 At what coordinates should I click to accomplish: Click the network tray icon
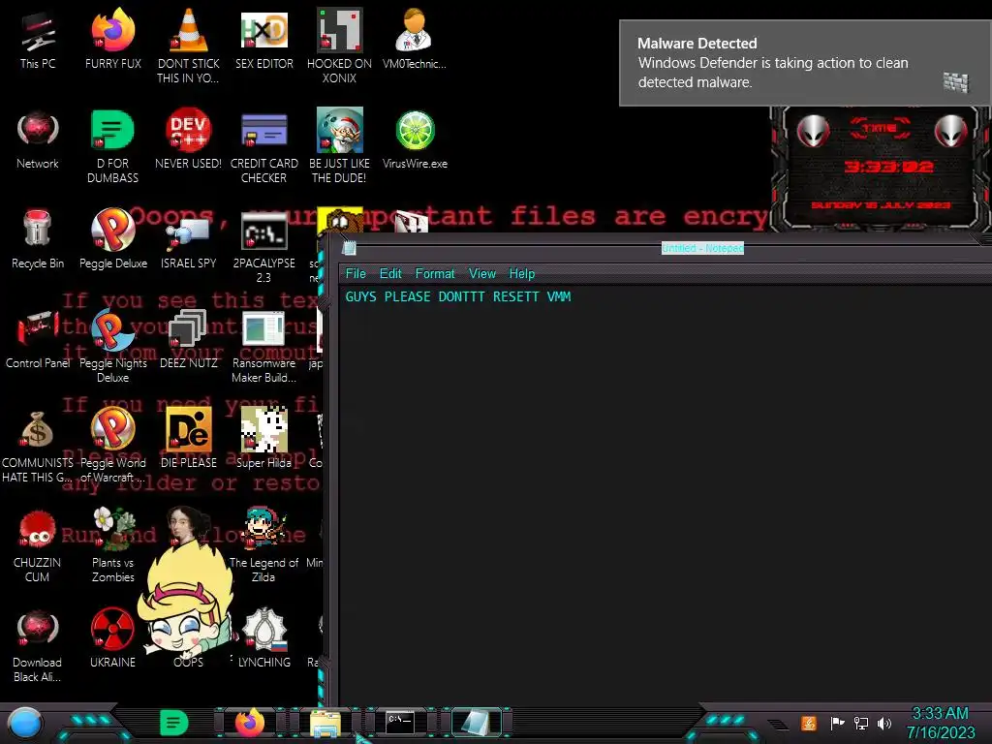coord(861,723)
